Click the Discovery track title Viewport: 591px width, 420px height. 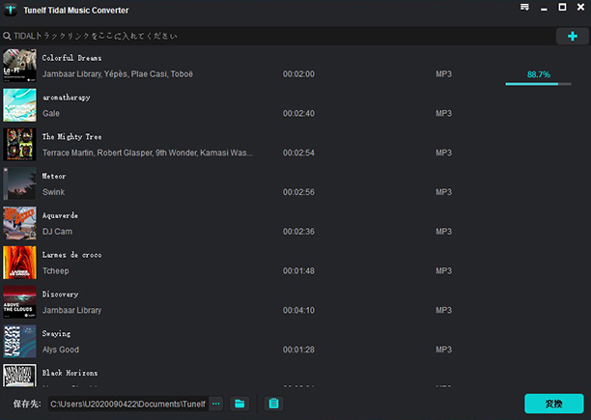60,294
